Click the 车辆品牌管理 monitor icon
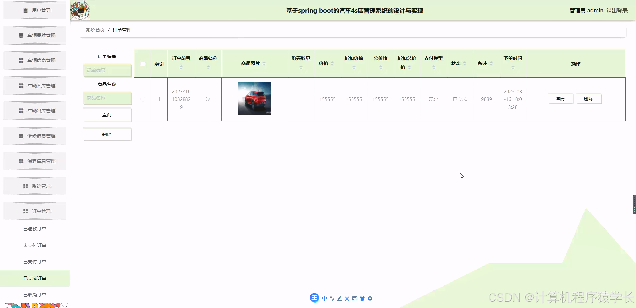This screenshot has width=636, height=308. click(x=20, y=35)
